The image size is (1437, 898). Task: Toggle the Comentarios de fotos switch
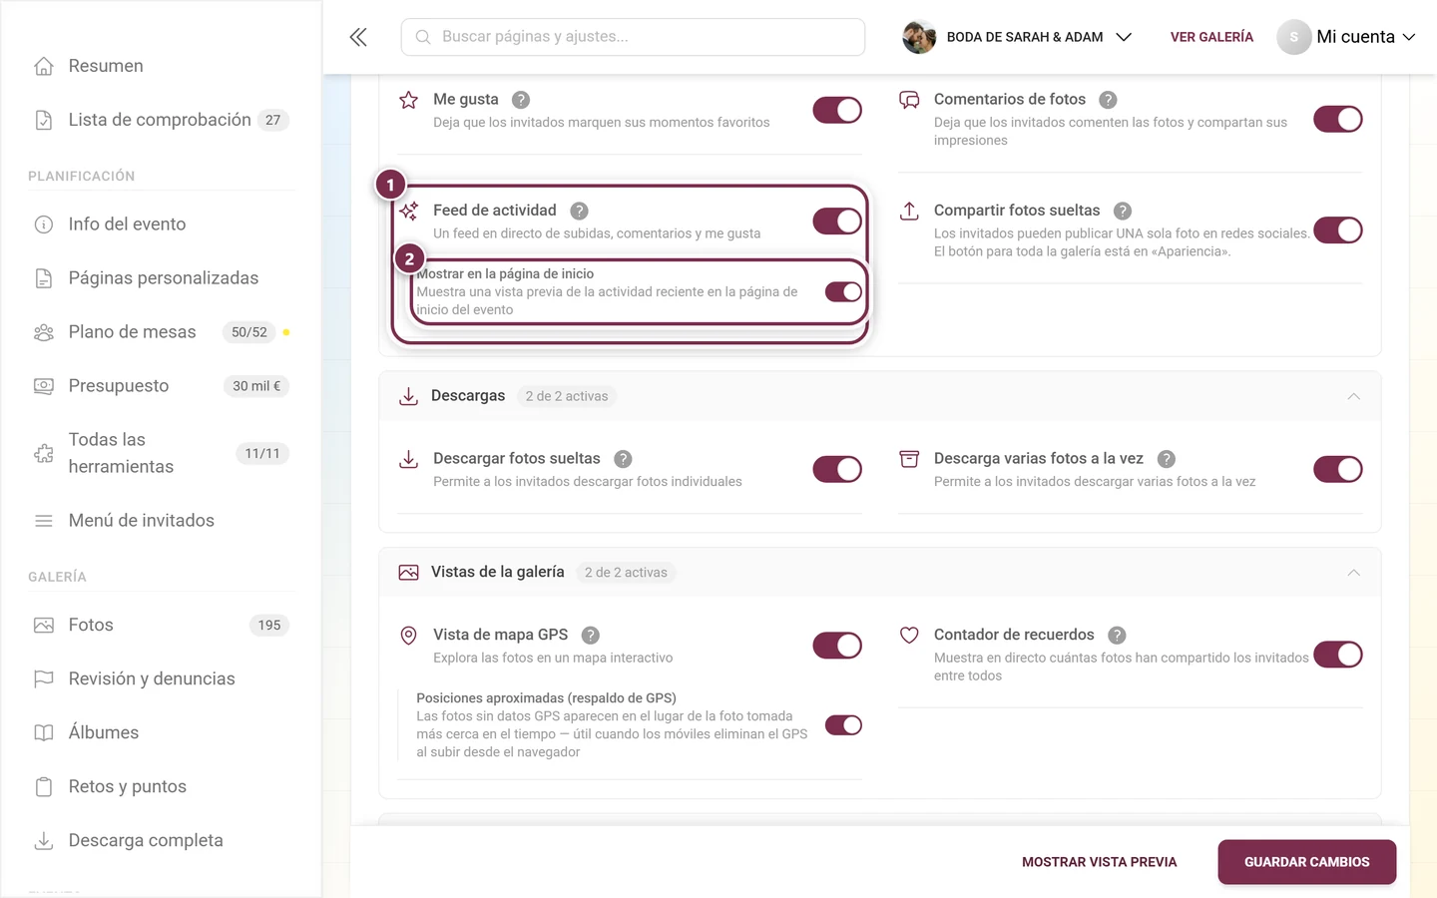[x=1338, y=119]
